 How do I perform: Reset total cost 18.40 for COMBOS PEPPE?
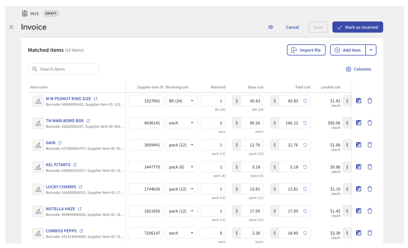click(x=305, y=233)
